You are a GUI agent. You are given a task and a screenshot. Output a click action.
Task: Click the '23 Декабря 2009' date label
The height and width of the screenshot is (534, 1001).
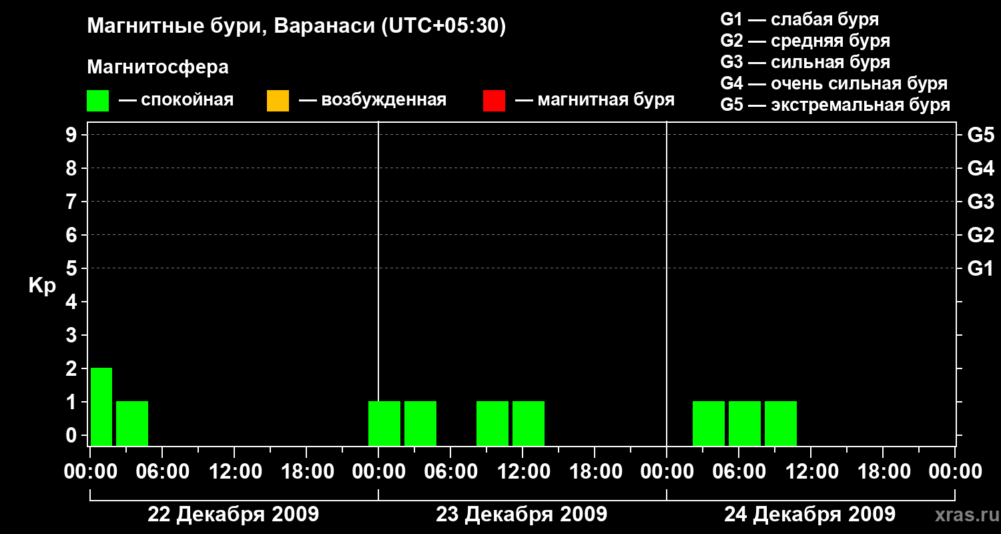522,515
